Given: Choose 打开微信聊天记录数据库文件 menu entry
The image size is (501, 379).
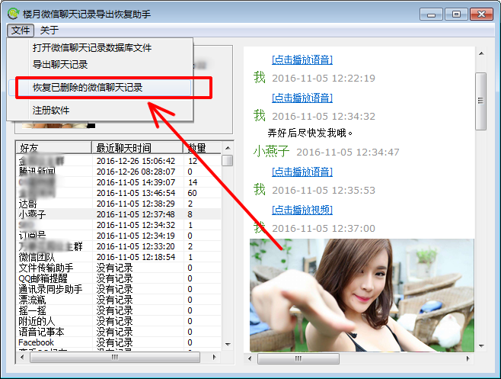Looking at the screenshot, I should click(x=92, y=48).
